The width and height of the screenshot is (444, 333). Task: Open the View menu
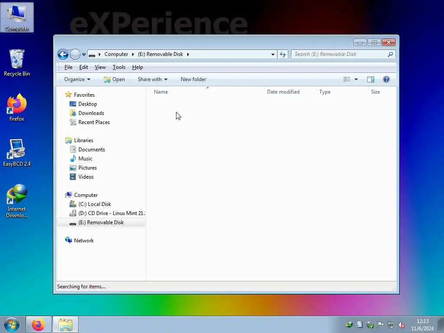pos(100,67)
